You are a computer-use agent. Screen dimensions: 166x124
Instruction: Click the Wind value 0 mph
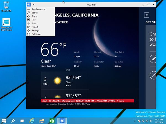coord(77,56)
